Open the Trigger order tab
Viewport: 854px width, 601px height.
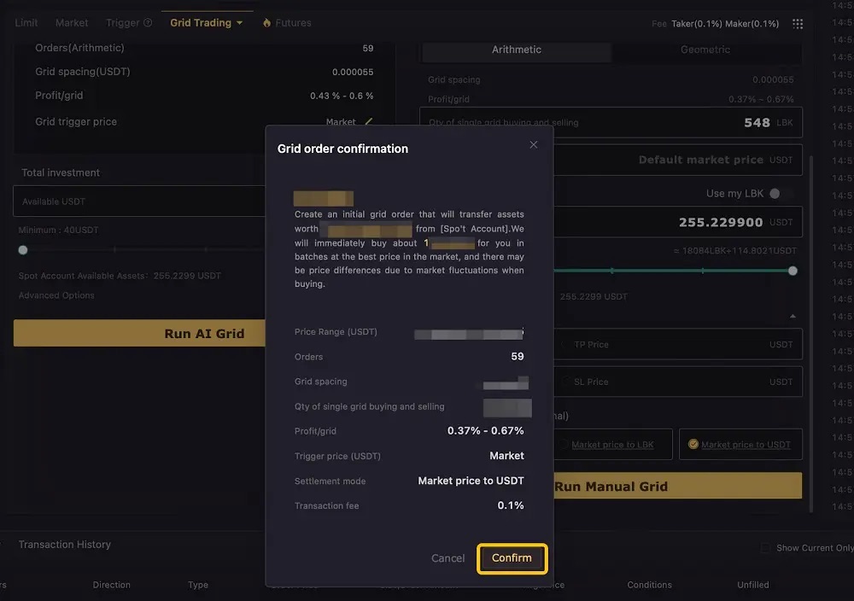click(x=122, y=23)
